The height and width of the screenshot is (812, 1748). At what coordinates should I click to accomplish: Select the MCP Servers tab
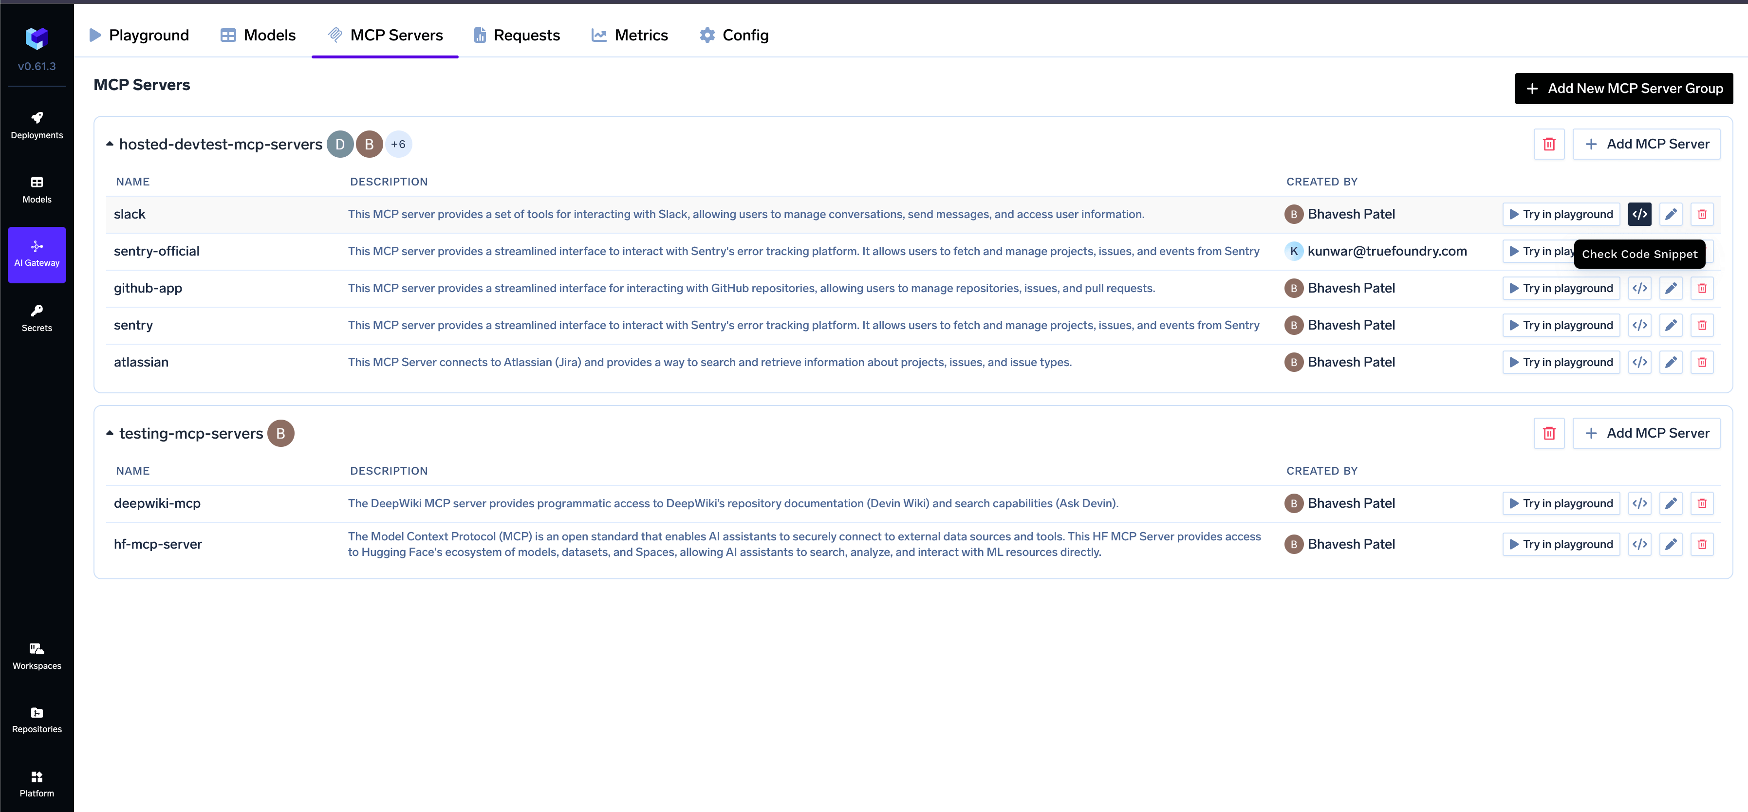coord(385,35)
